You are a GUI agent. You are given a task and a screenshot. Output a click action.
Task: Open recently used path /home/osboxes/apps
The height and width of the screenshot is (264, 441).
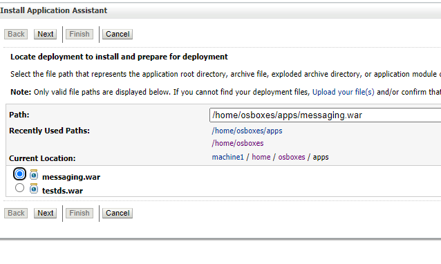(x=247, y=131)
